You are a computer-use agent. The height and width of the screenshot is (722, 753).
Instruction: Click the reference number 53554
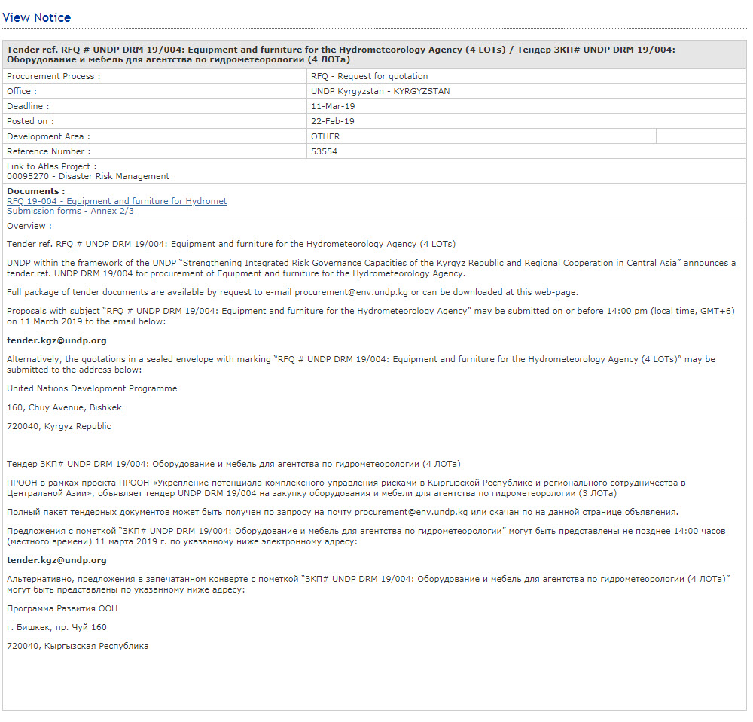tap(324, 151)
